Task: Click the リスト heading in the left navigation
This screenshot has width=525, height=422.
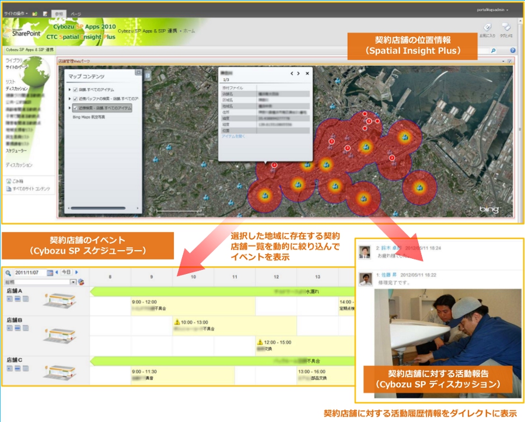Action: click(x=10, y=82)
